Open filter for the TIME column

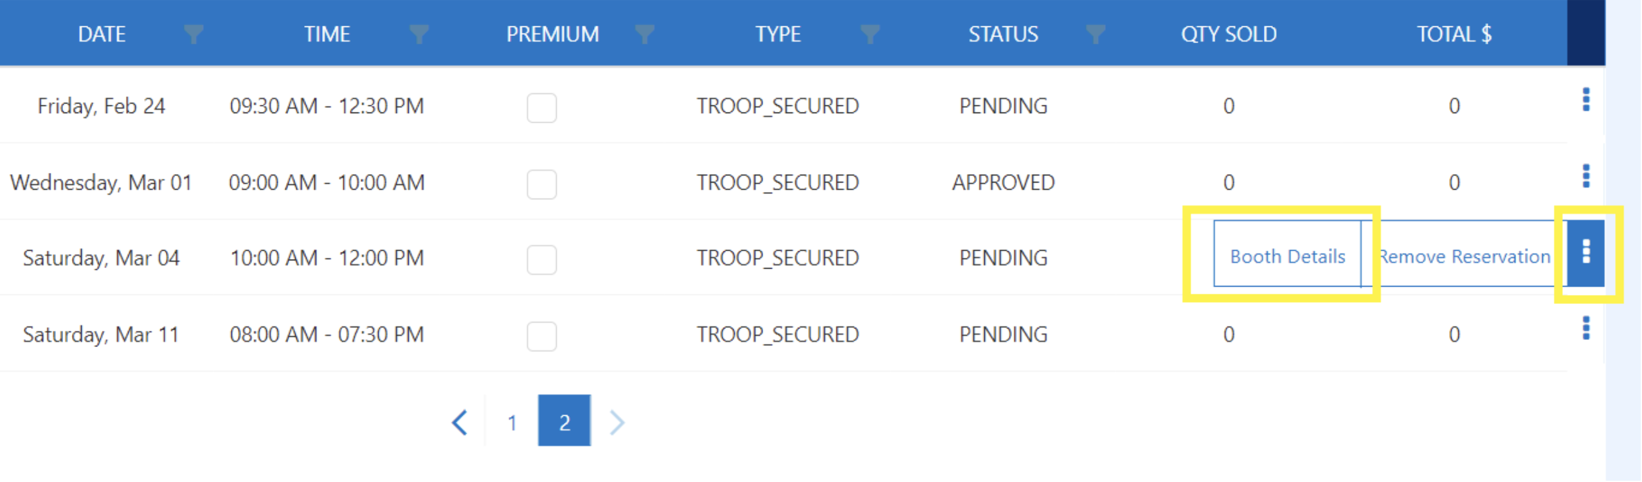419,33
